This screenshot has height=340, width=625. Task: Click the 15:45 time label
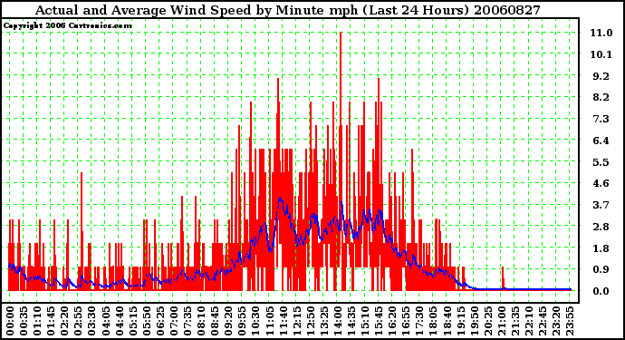tap(379, 321)
